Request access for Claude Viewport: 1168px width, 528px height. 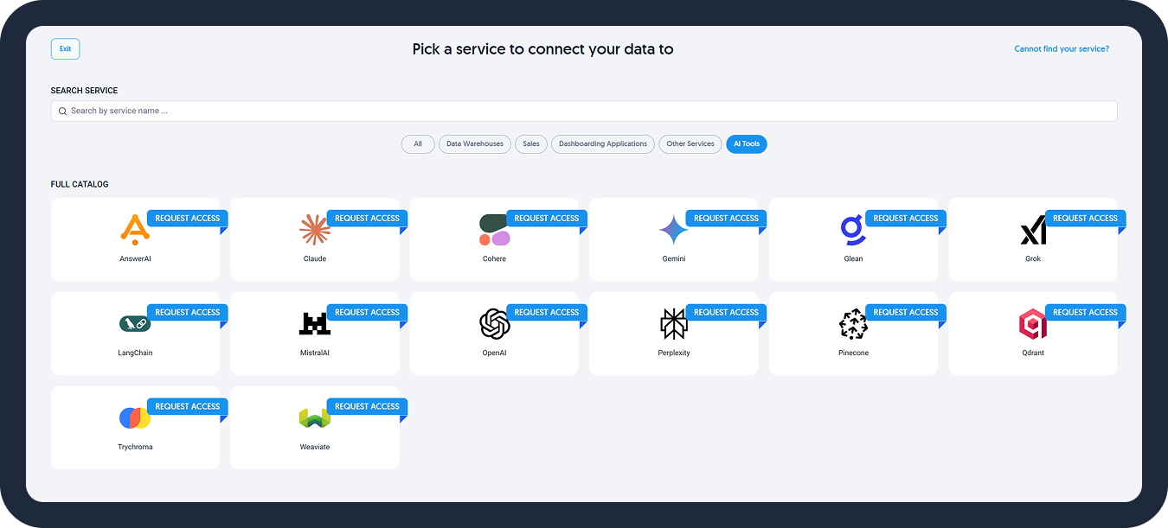tap(367, 219)
